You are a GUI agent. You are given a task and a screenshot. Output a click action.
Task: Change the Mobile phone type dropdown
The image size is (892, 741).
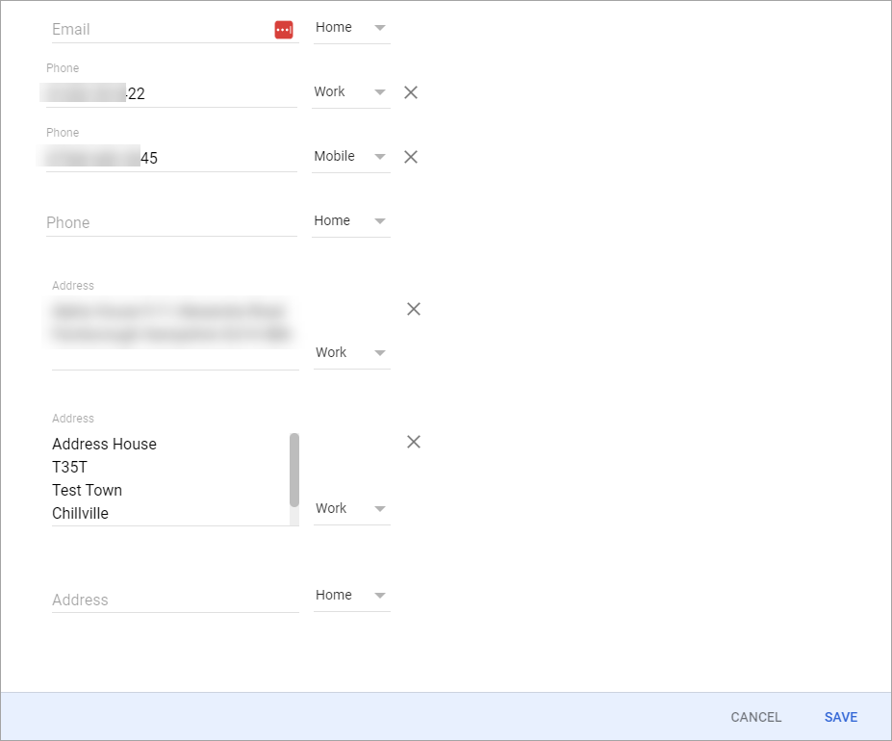(x=350, y=157)
